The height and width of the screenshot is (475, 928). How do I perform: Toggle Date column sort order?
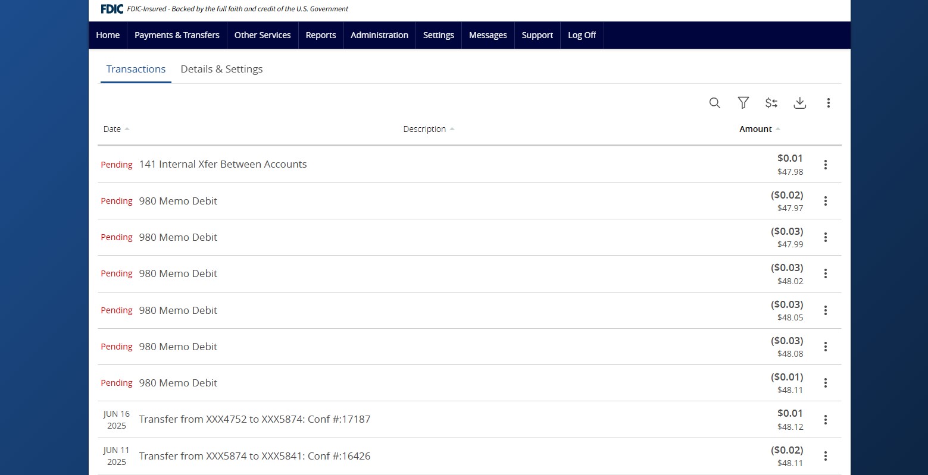coord(116,129)
